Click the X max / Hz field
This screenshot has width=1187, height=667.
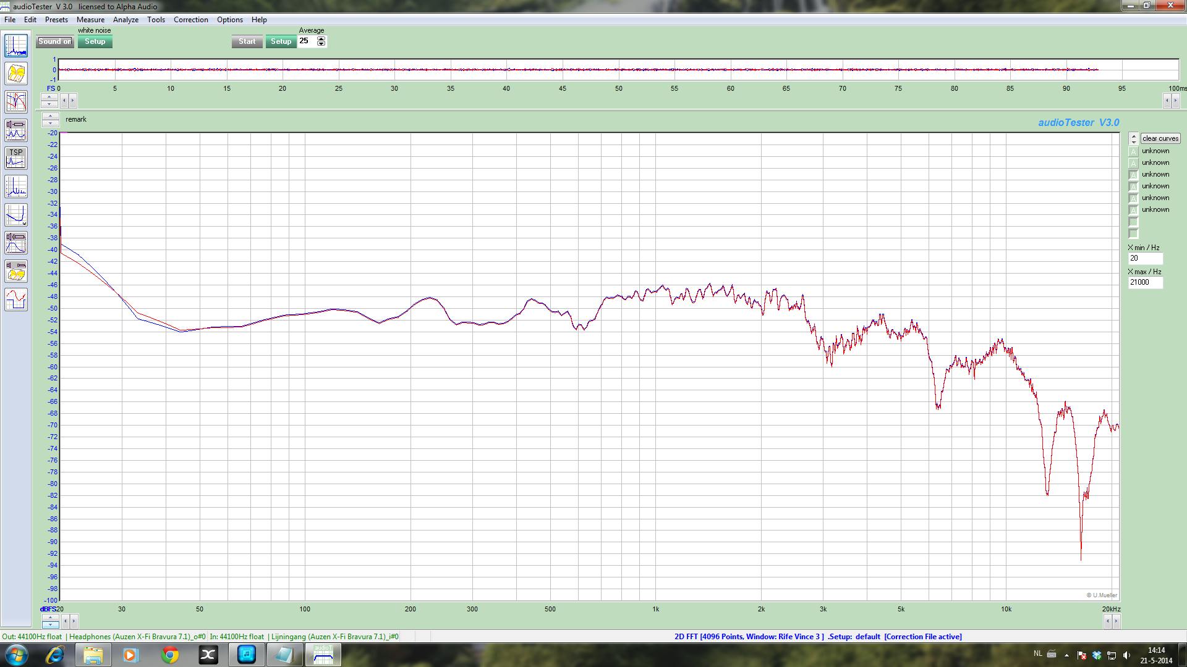tap(1145, 282)
